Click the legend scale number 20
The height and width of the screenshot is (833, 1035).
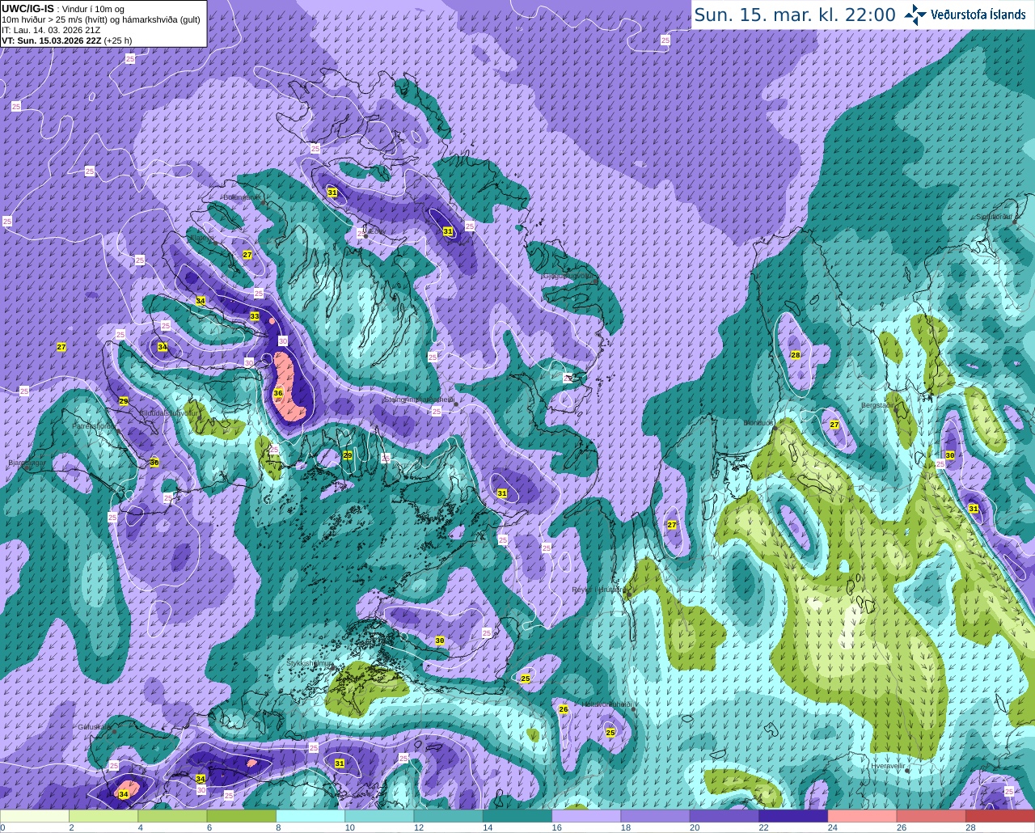[x=695, y=827]
